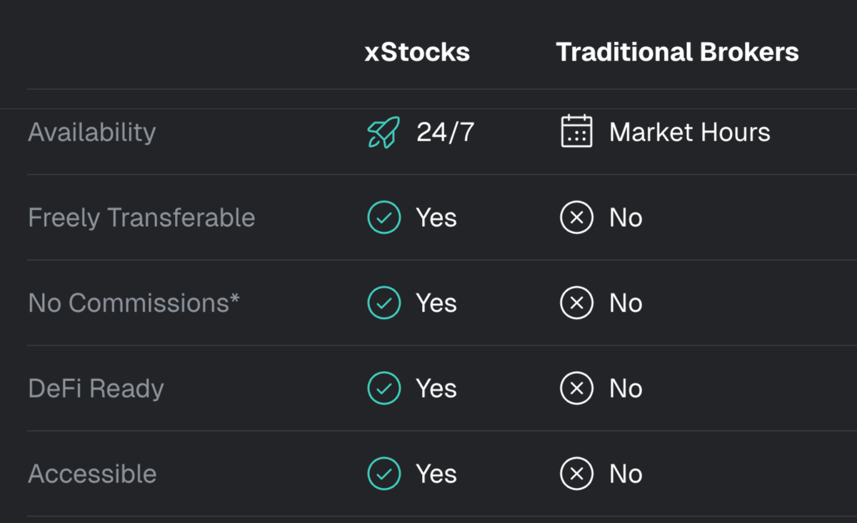The width and height of the screenshot is (857, 523).
Task: Click the DeFi Ready label
Action: [96, 388]
